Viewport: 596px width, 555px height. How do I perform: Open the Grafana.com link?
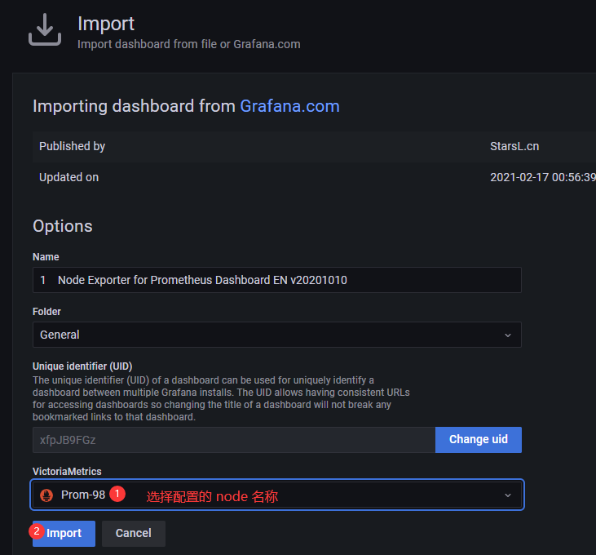coord(289,106)
